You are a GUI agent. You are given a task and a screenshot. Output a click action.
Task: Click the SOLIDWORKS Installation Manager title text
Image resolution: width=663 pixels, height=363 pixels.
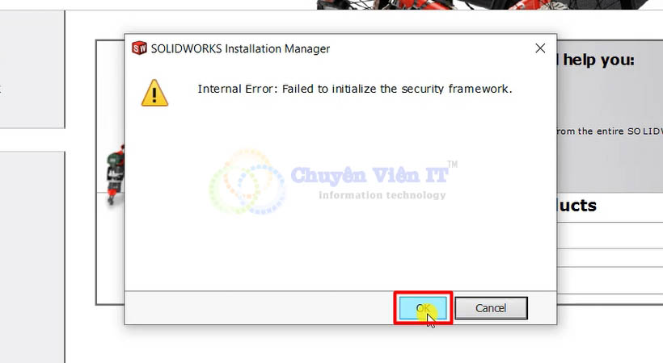[x=240, y=48]
